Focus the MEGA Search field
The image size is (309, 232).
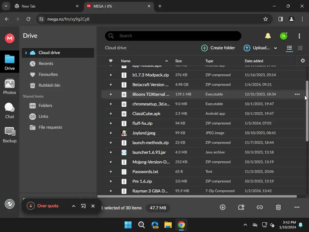(x=173, y=36)
